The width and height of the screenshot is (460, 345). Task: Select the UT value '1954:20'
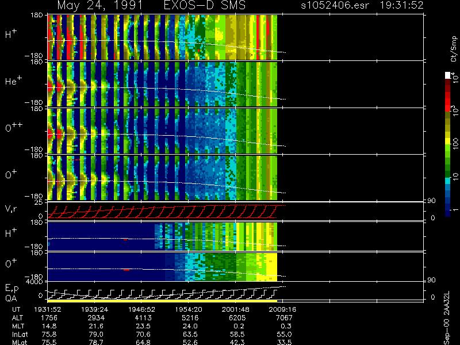[x=189, y=309]
